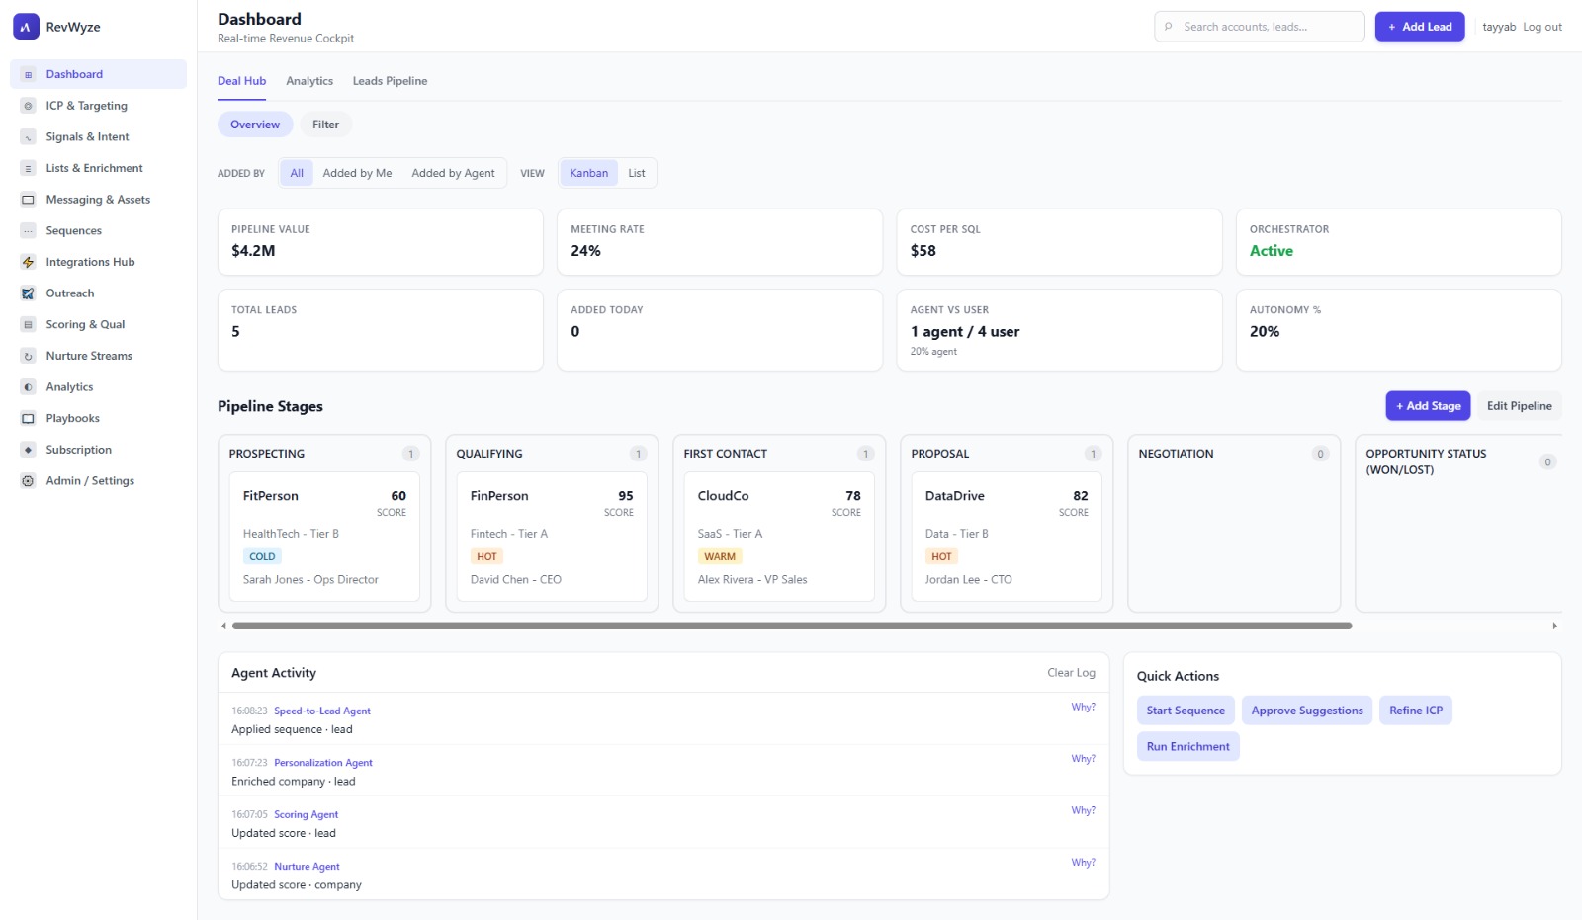Open the Analytics tab
Viewport: 1582px width, 920px height.
click(309, 81)
